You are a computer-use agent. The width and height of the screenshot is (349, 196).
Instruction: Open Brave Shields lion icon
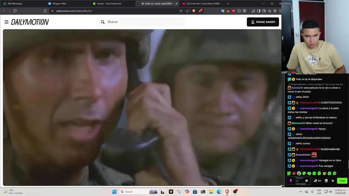click(x=194, y=11)
